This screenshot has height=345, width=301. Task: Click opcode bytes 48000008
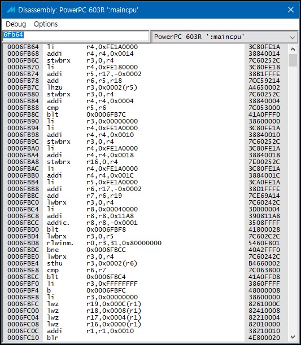tap(264, 290)
